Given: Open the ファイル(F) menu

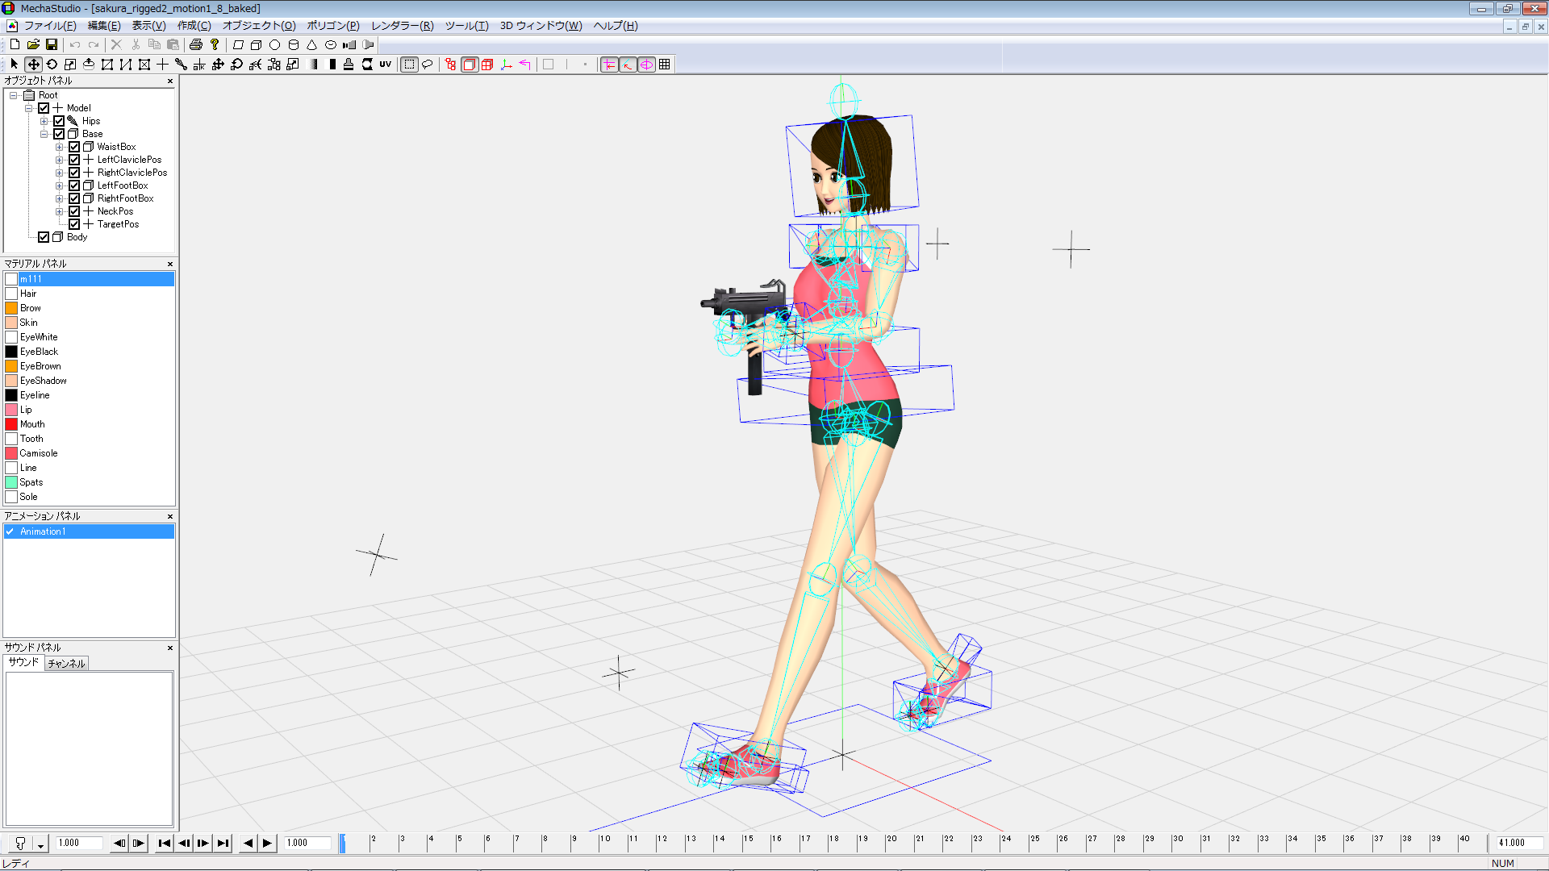Looking at the screenshot, I should click(x=50, y=26).
